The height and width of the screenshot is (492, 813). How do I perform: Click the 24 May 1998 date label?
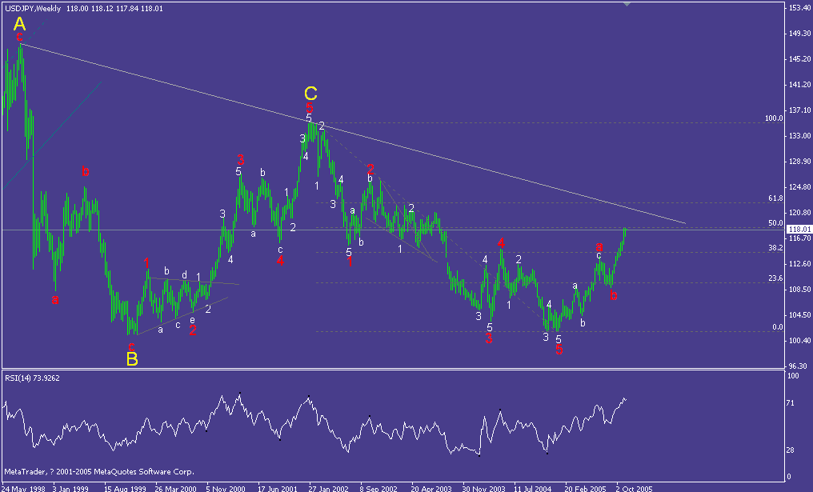click(x=23, y=488)
